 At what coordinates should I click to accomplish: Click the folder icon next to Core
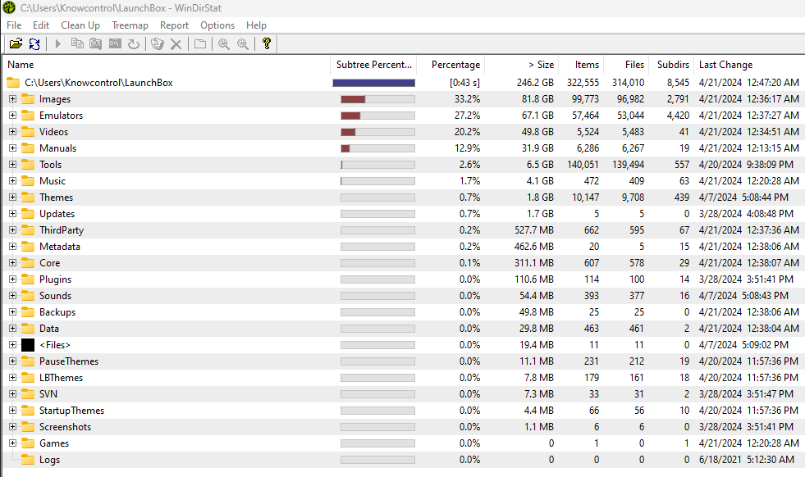click(x=28, y=262)
